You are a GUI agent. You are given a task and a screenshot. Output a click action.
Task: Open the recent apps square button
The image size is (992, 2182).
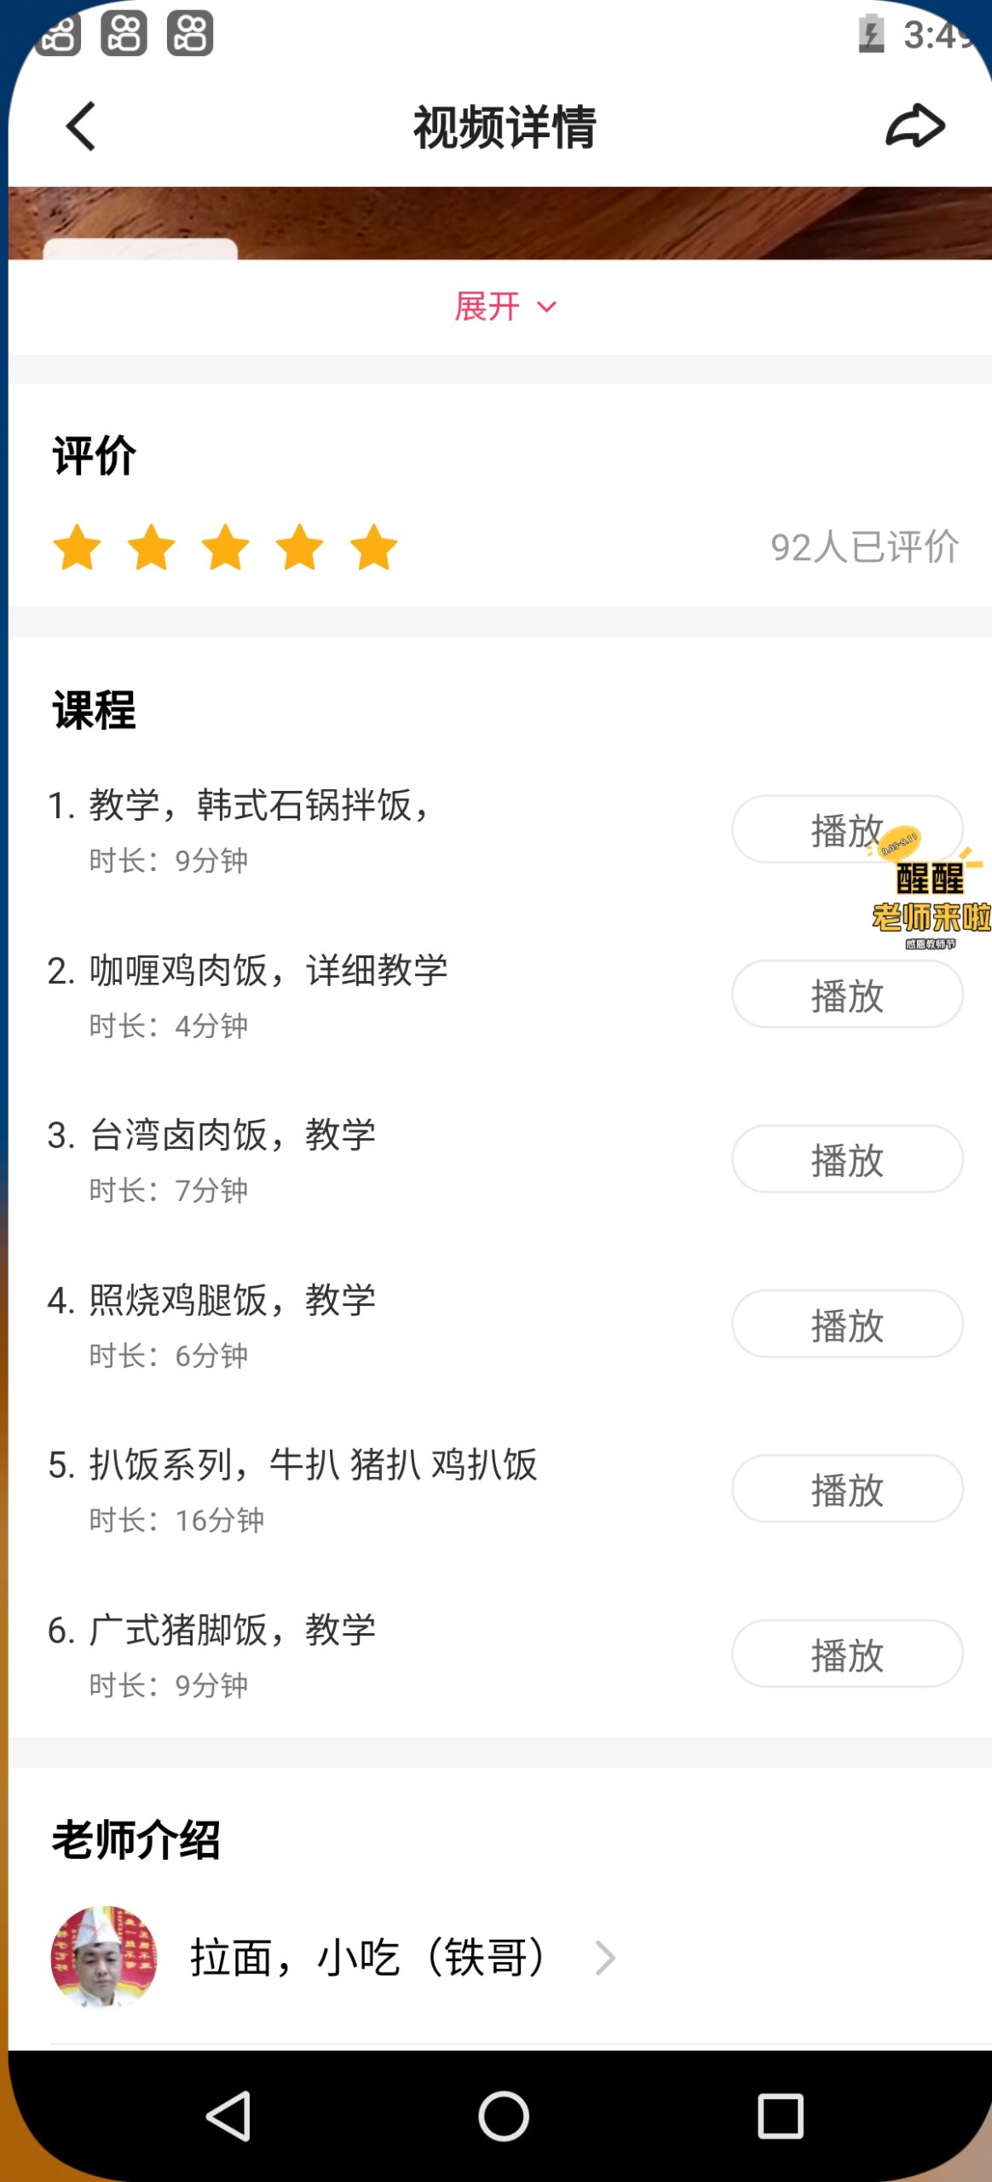tap(780, 2116)
